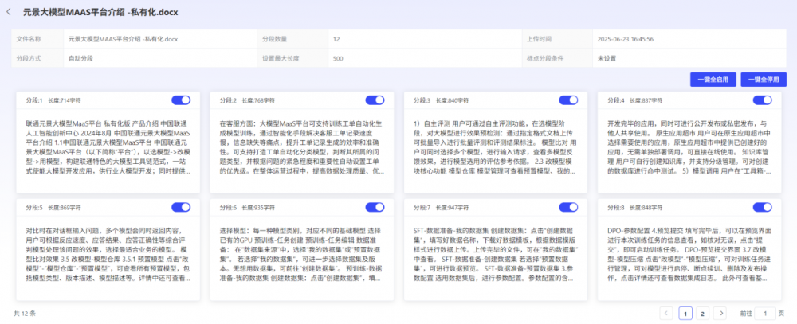Click the page title 元景大模型MAAS平台介绍 -私有化.docx
The height and width of the screenshot is (324, 797).
tap(100, 12)
